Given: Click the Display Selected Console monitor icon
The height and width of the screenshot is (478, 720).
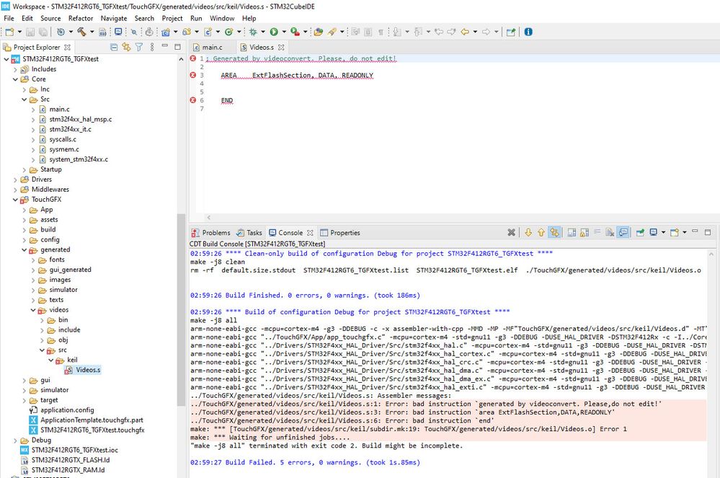Looking at the screenshot, I should pos(654,233).
